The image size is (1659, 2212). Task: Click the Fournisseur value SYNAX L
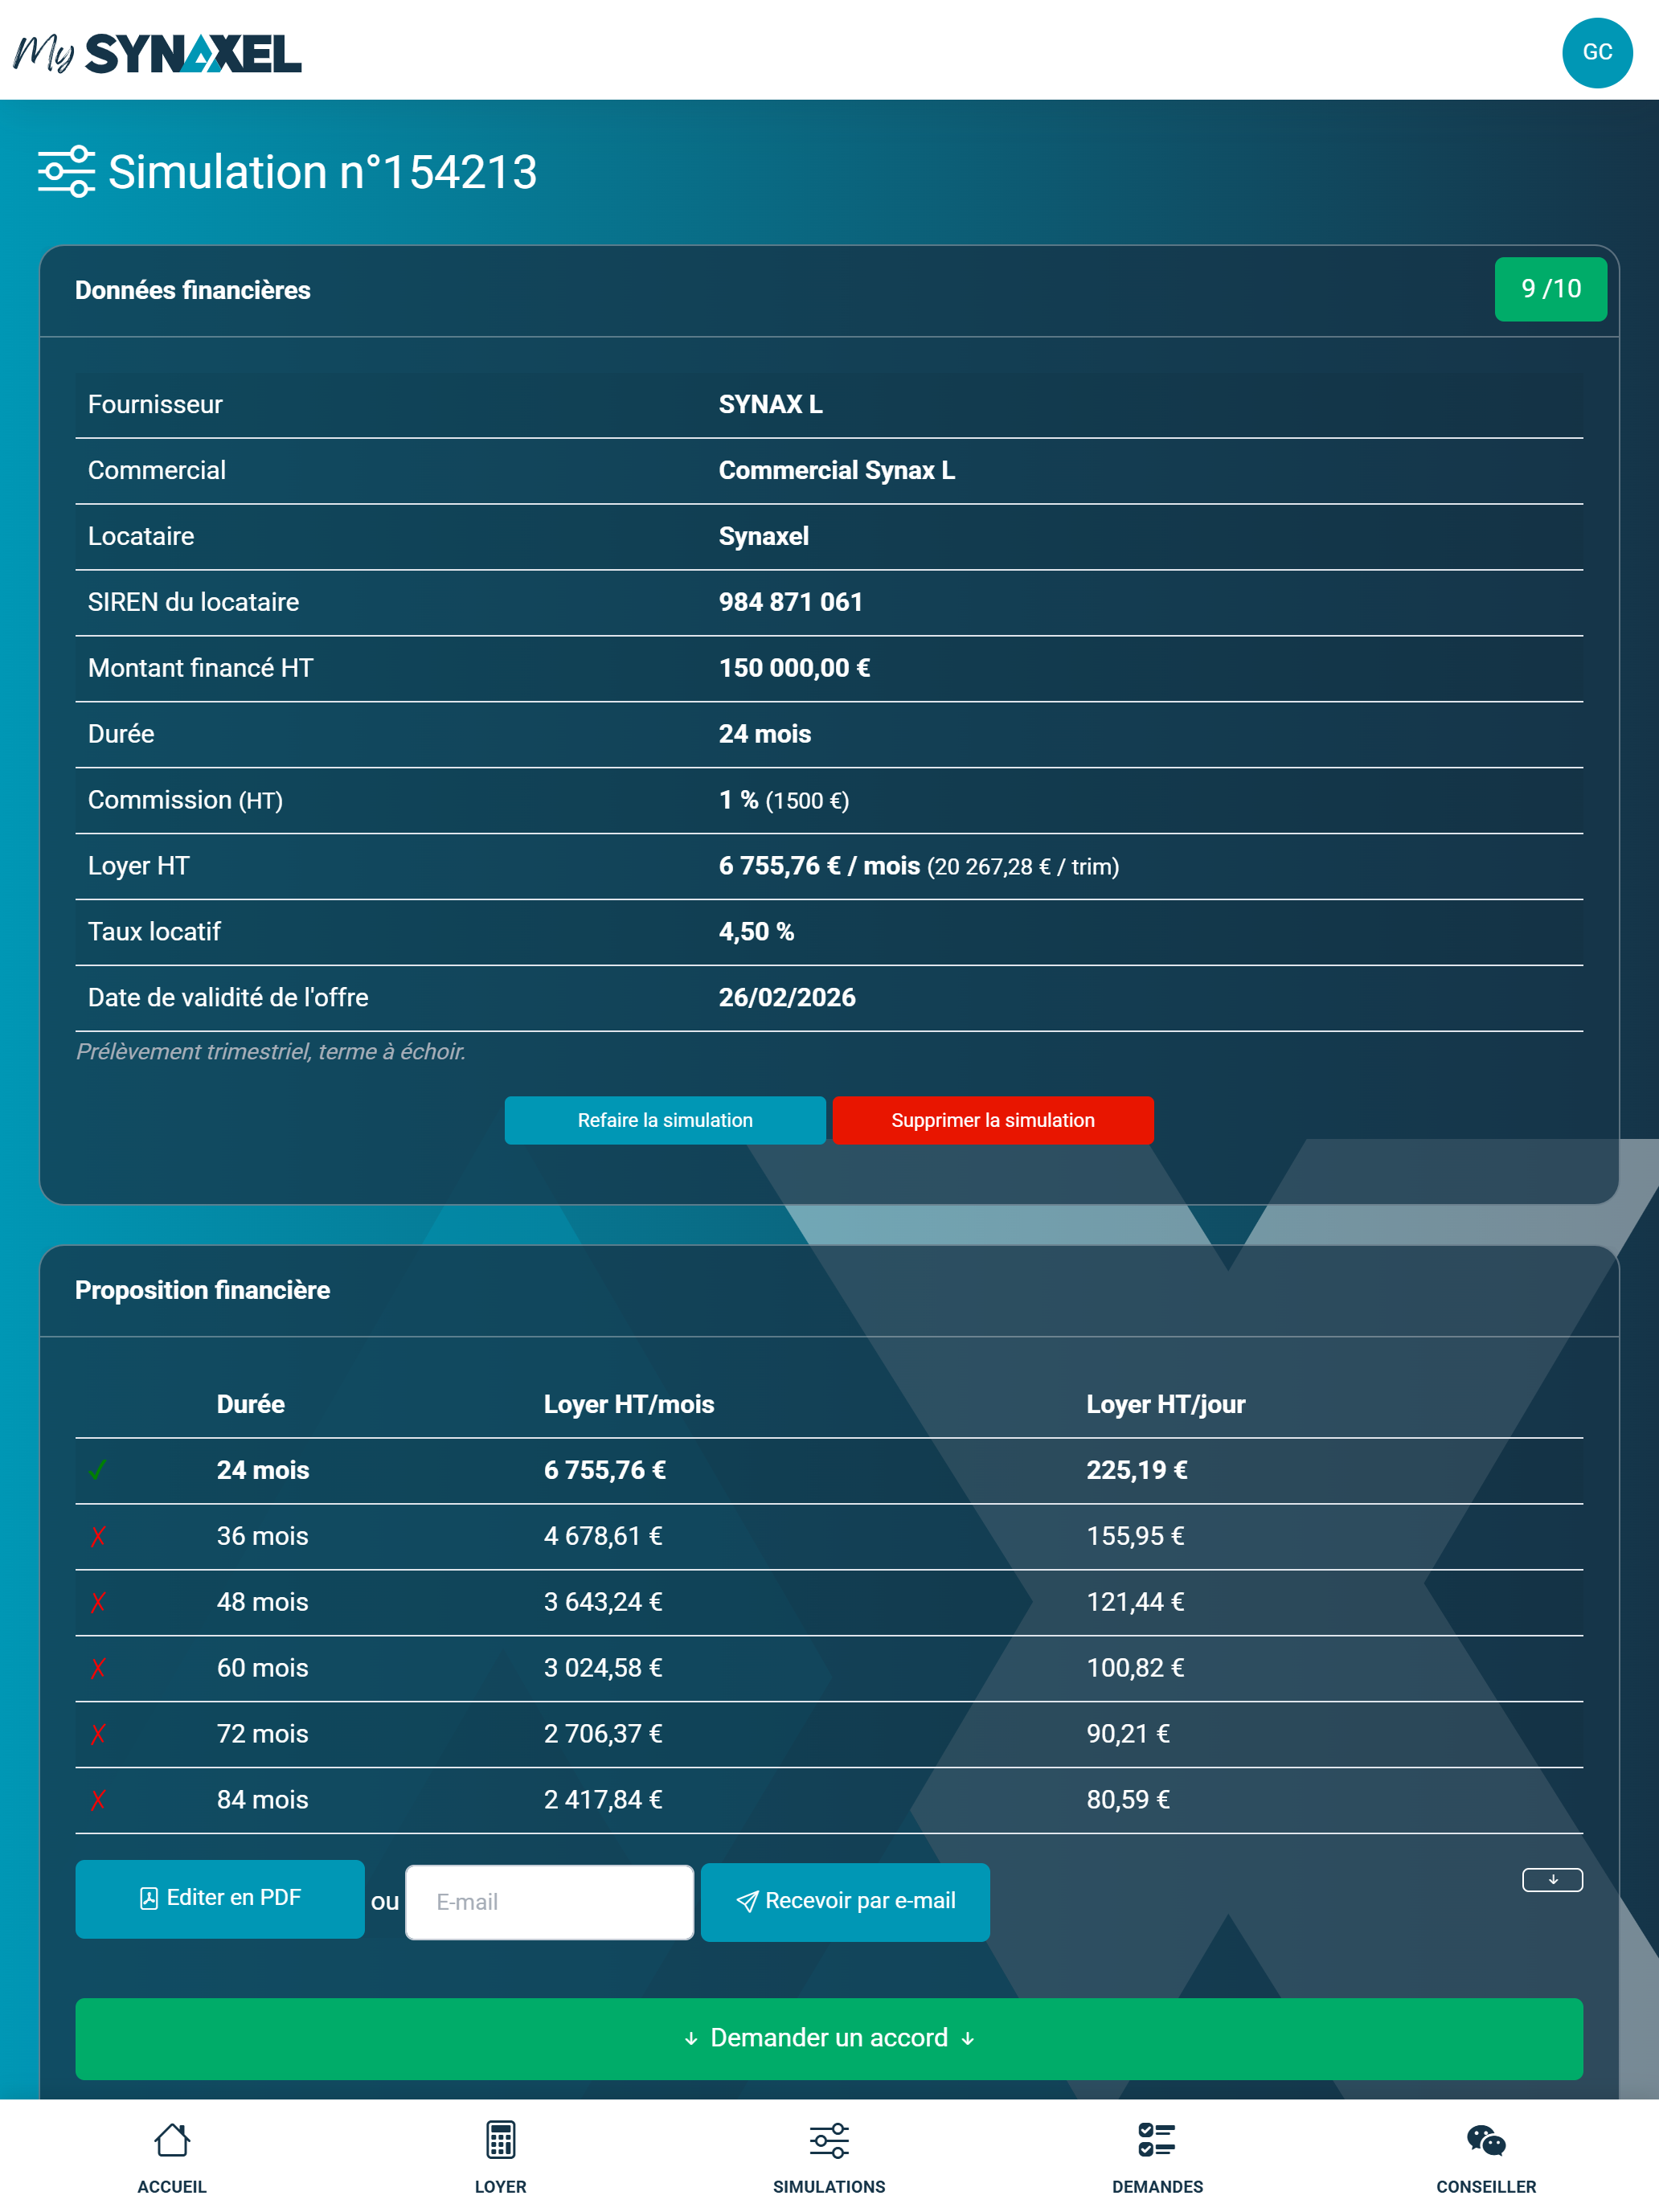(x=770, y=404)
